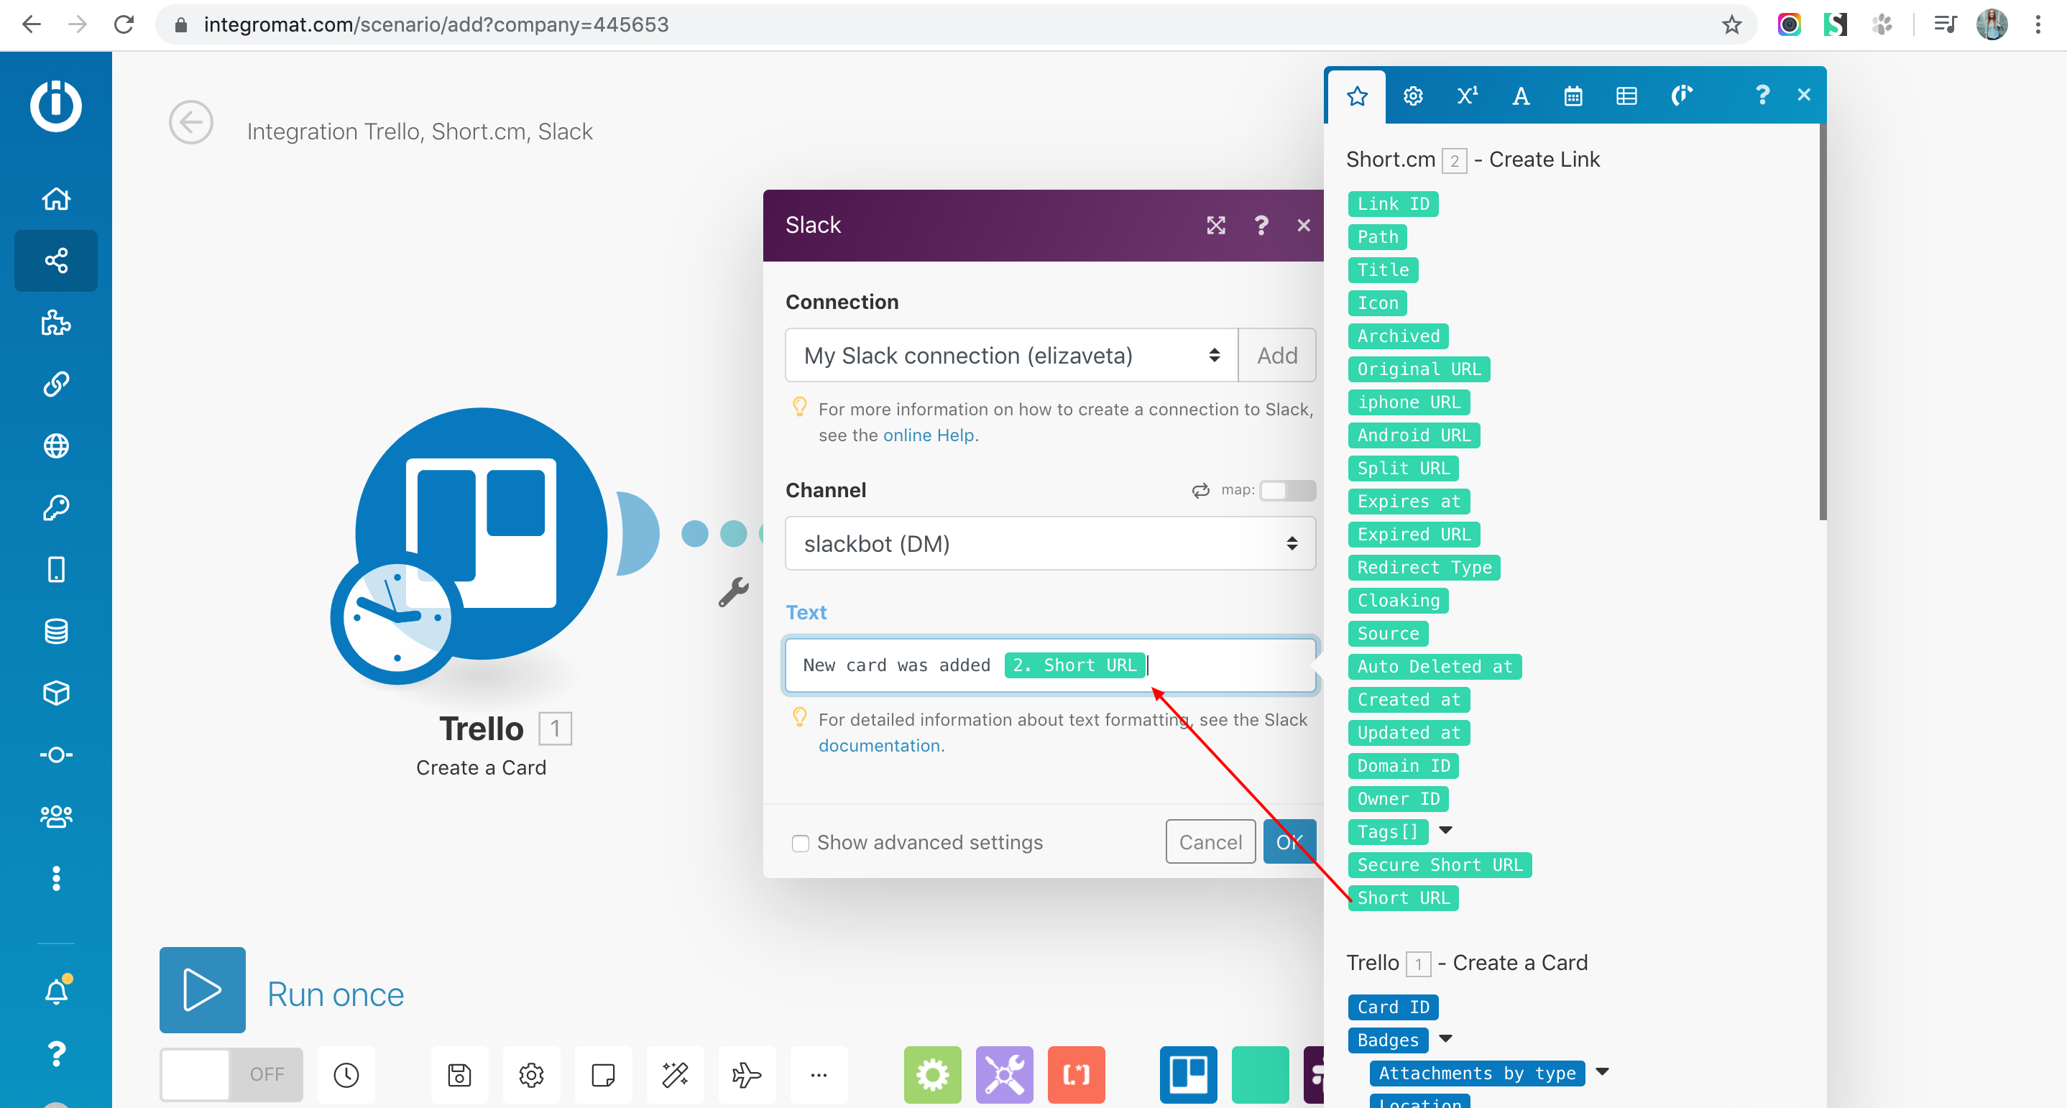The image size is (2067, 1108).
Task: Click the save scenario floppy icon
Action: (459, 1074)
